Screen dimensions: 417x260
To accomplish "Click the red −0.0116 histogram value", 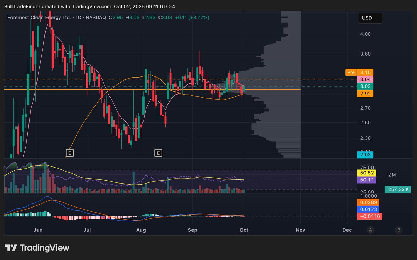I will coord(370,216).
